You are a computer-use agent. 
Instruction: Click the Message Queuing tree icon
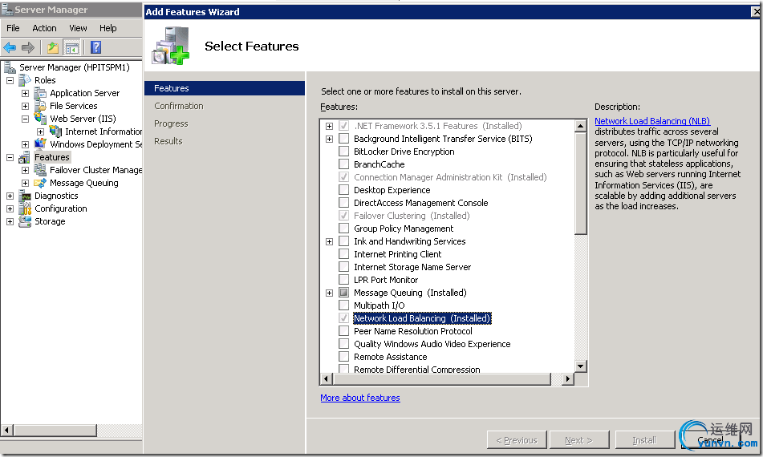point(40,183)
